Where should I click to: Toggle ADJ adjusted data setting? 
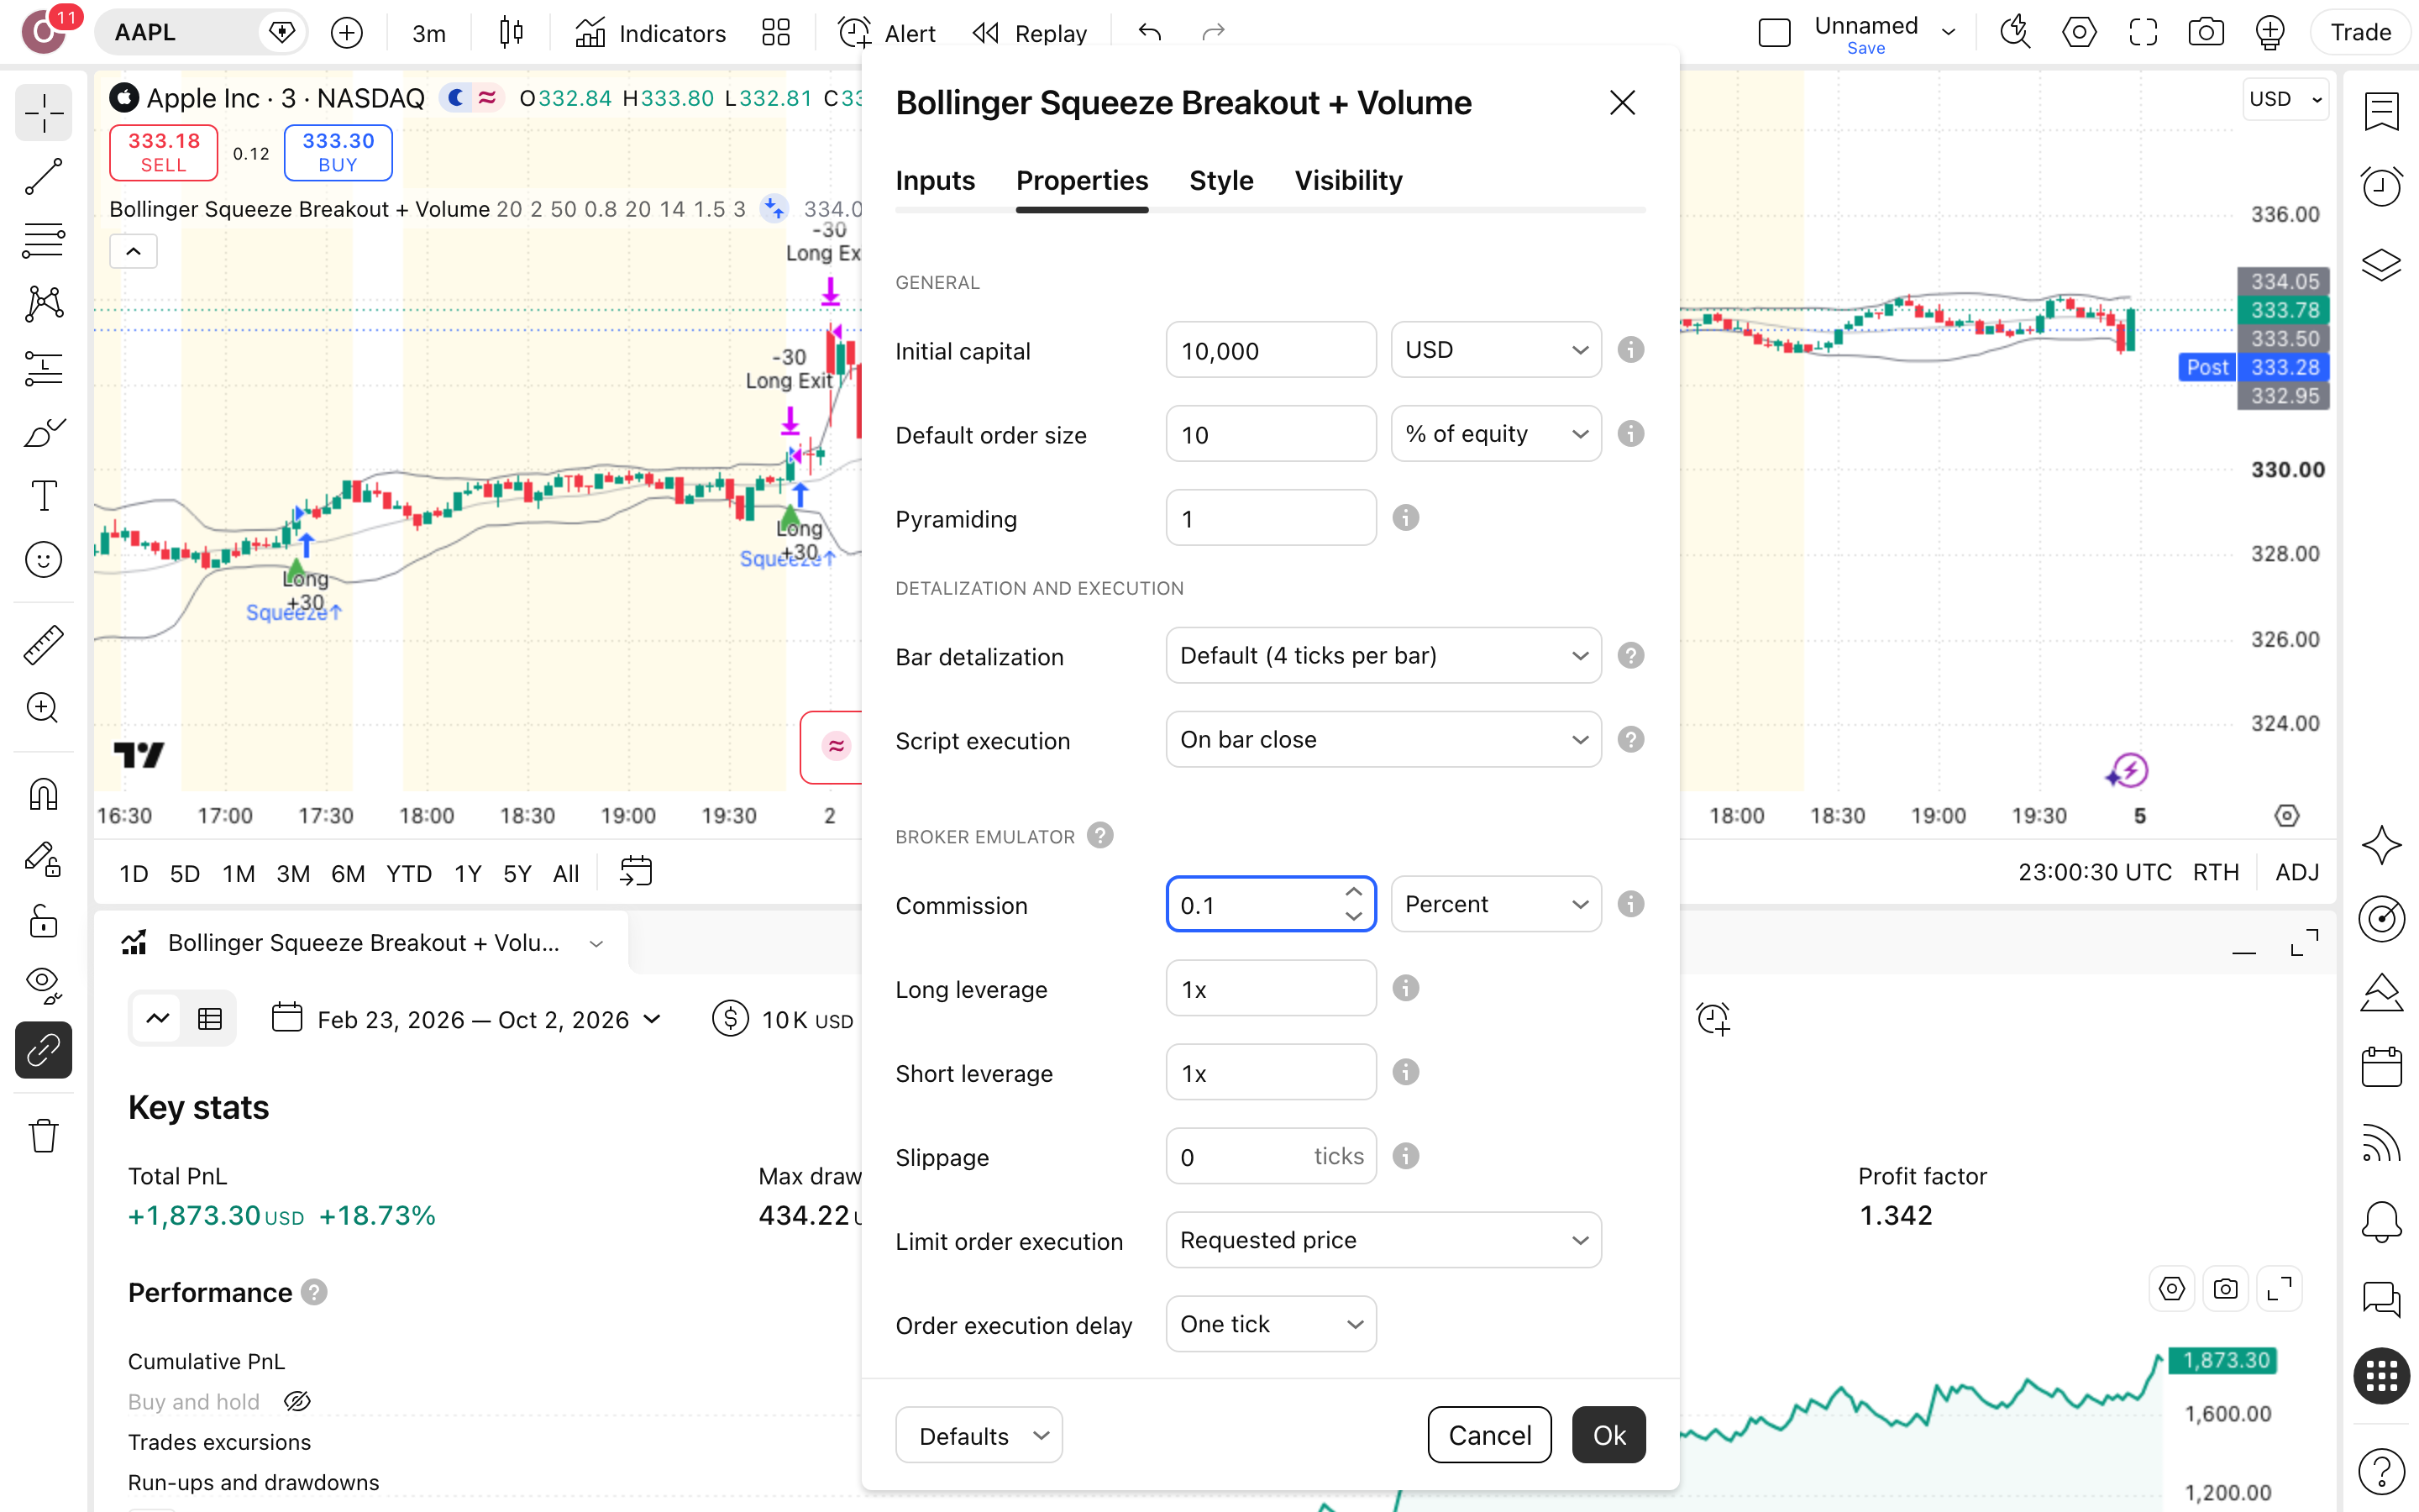click(x=2297, y=872)
